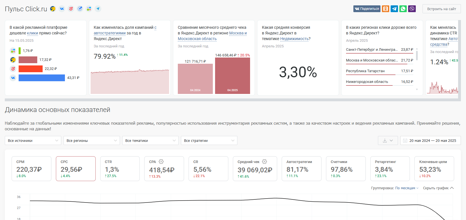466x220 pixels.
Task: Open the Средний чек settings gear icon
Action: pyautogui.click(x=264, y=162)
